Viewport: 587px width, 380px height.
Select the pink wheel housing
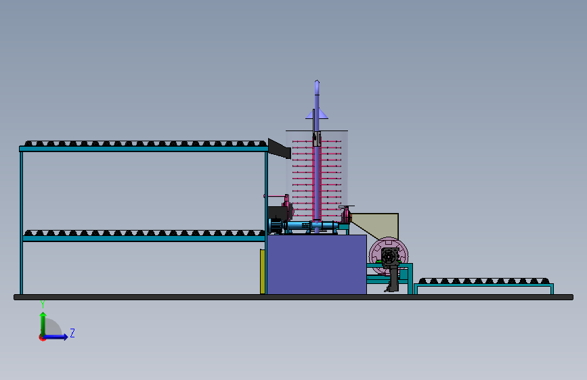389,256
